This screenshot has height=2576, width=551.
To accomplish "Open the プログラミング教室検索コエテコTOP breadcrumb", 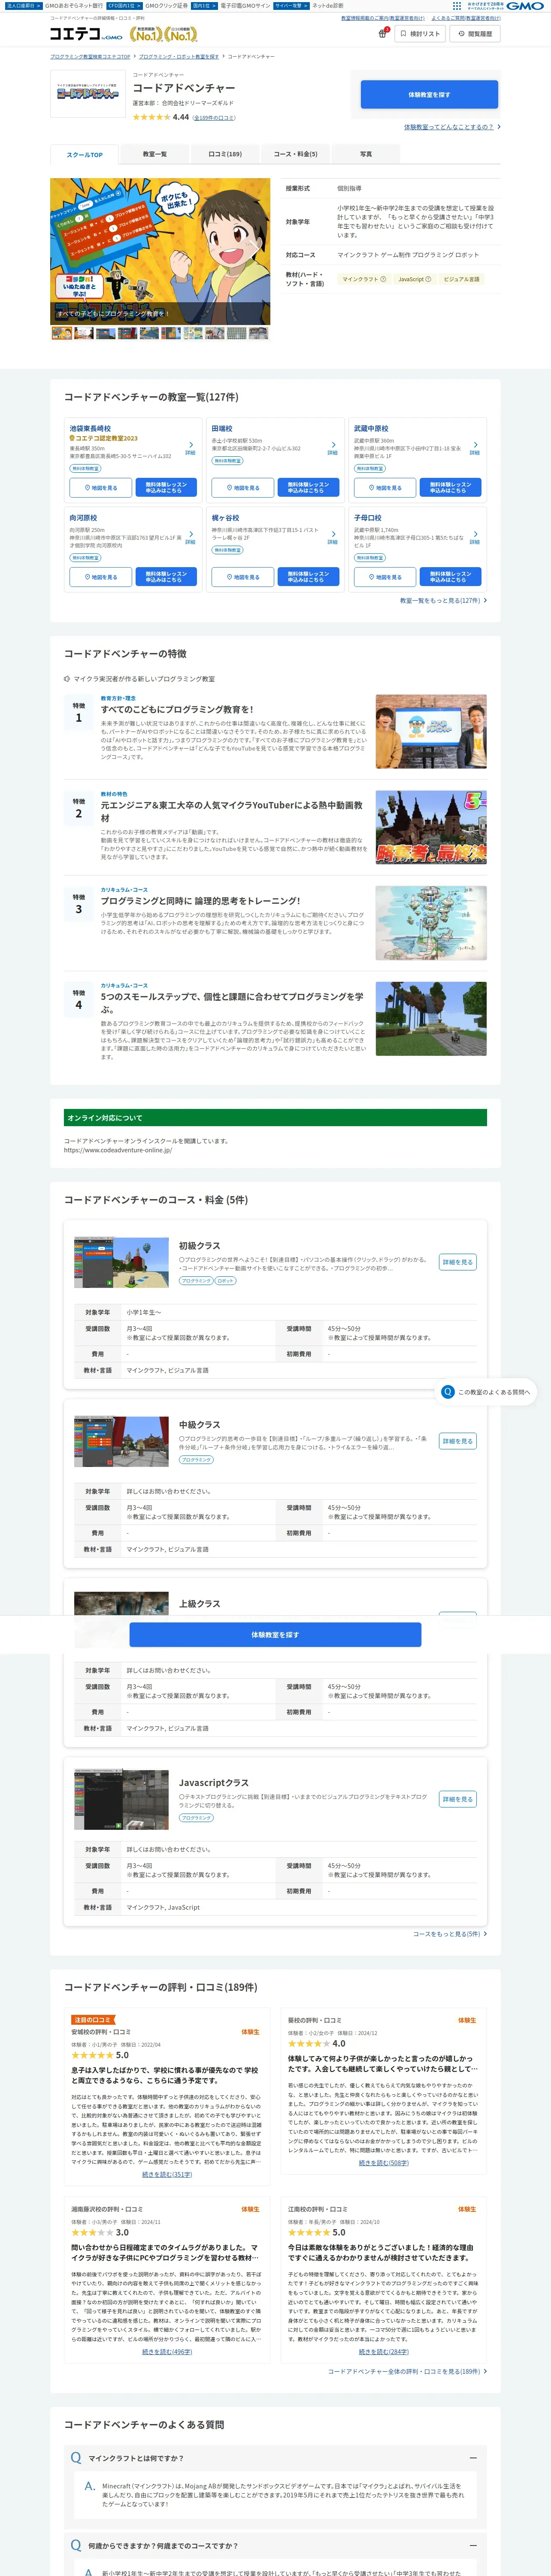I will 90,57.
